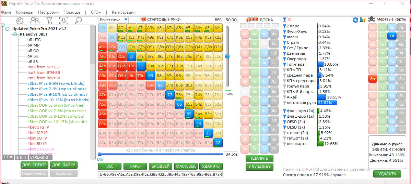Toggle the CTRL+SHIFT modifier button
The height and width of the screenshot is (184, 411).
coord(40,157)
